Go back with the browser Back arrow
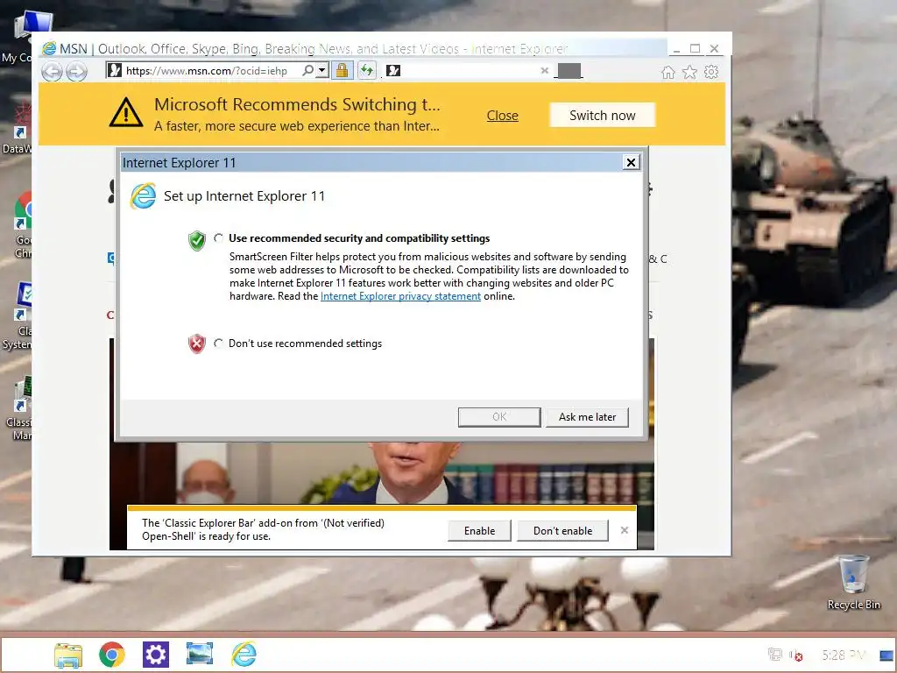Image resolution: width=897 pixels, height=673 pixels. coord(52,72)
